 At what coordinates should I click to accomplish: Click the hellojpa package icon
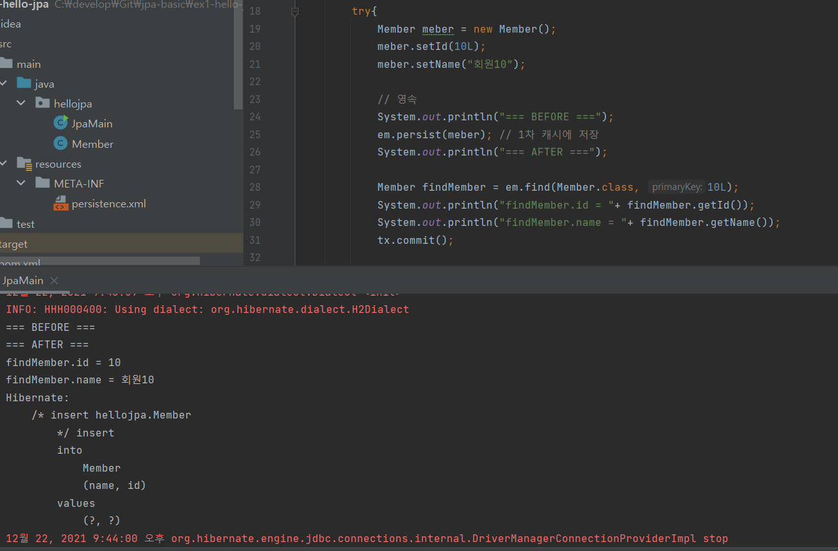(42, 103)
